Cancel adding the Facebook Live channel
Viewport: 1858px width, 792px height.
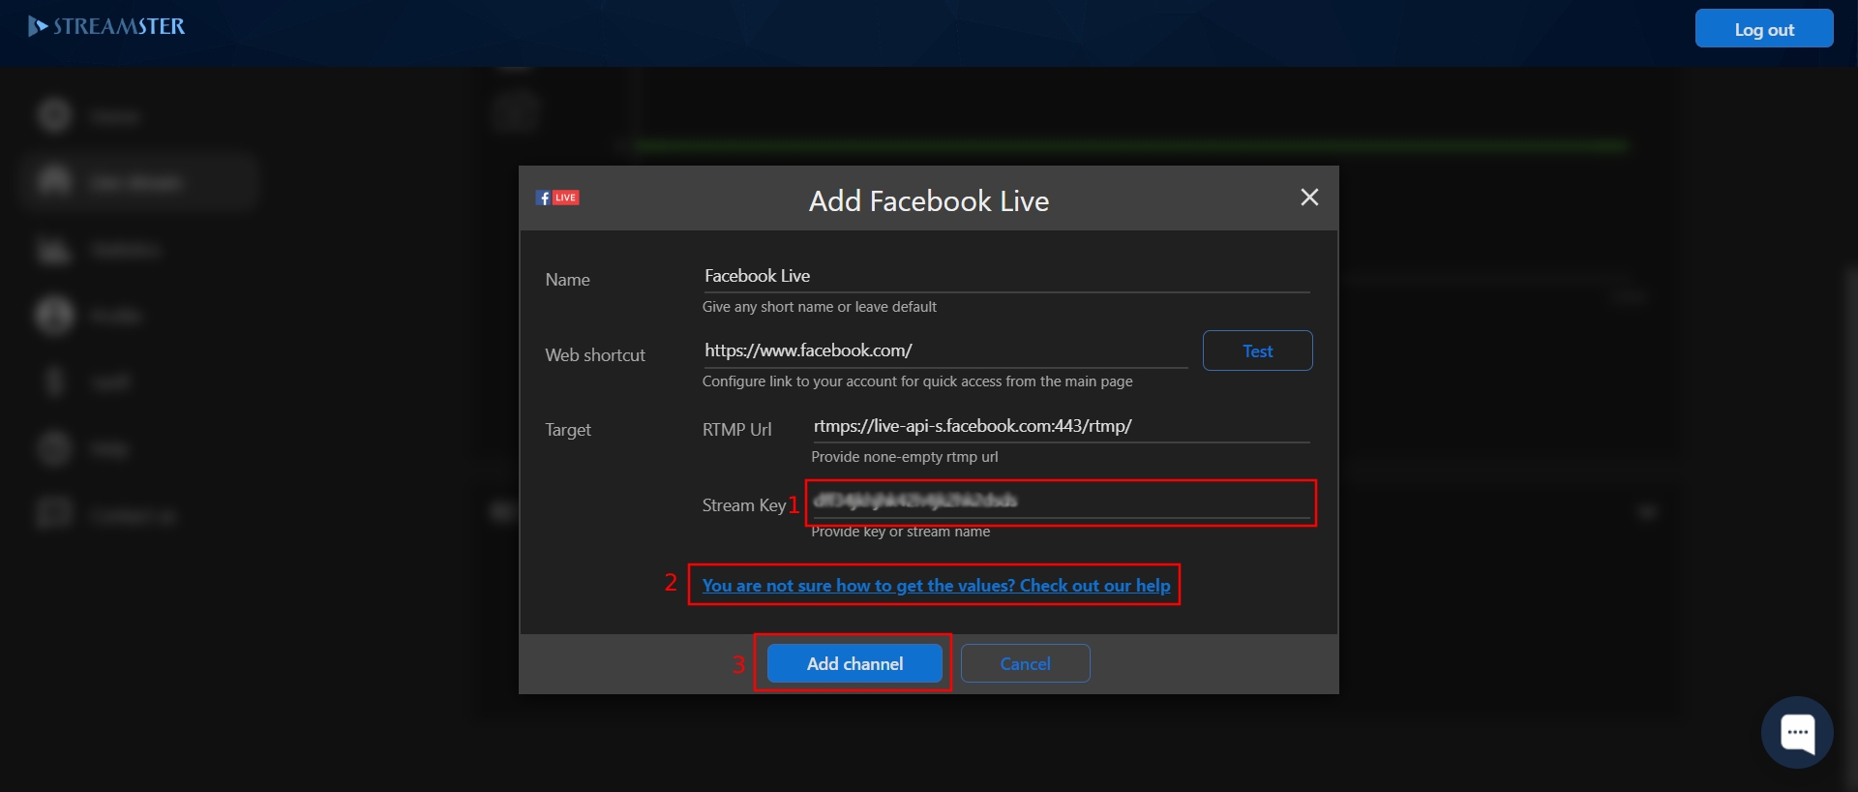[x=1025, y=663]
